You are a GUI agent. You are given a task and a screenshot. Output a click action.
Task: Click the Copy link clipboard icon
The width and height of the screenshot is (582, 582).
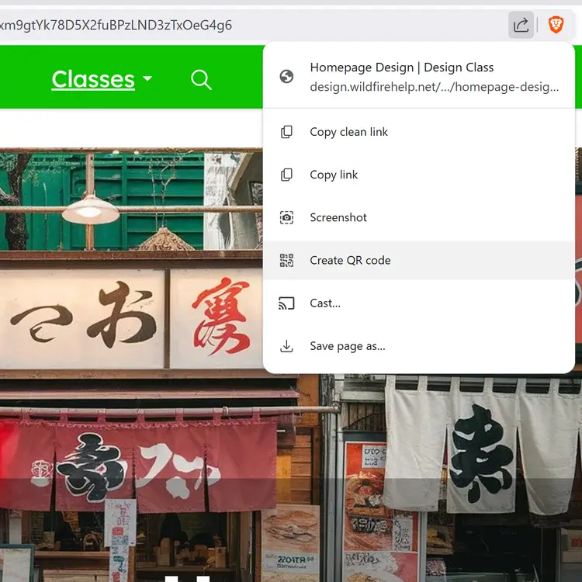pos(286,175)
